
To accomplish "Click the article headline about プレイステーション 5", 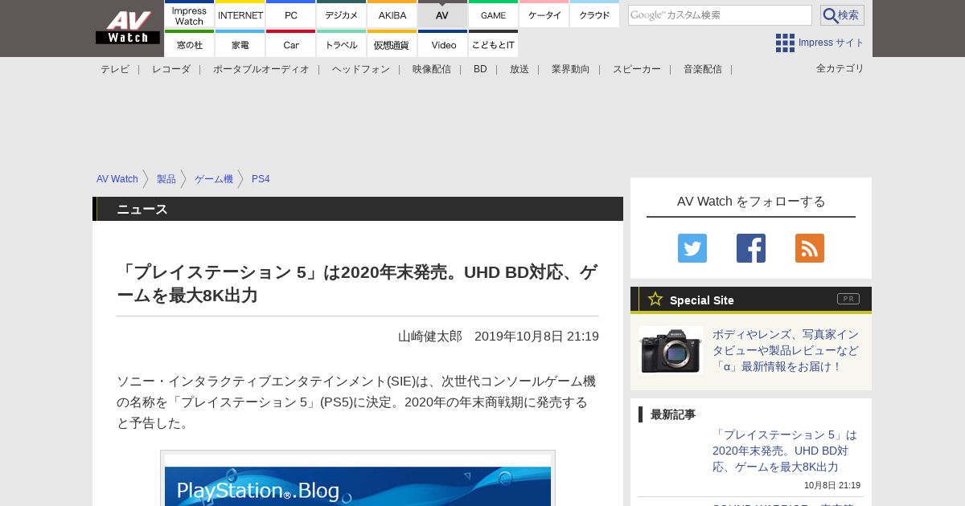I will pyautogui.click(x=358, y=284).
